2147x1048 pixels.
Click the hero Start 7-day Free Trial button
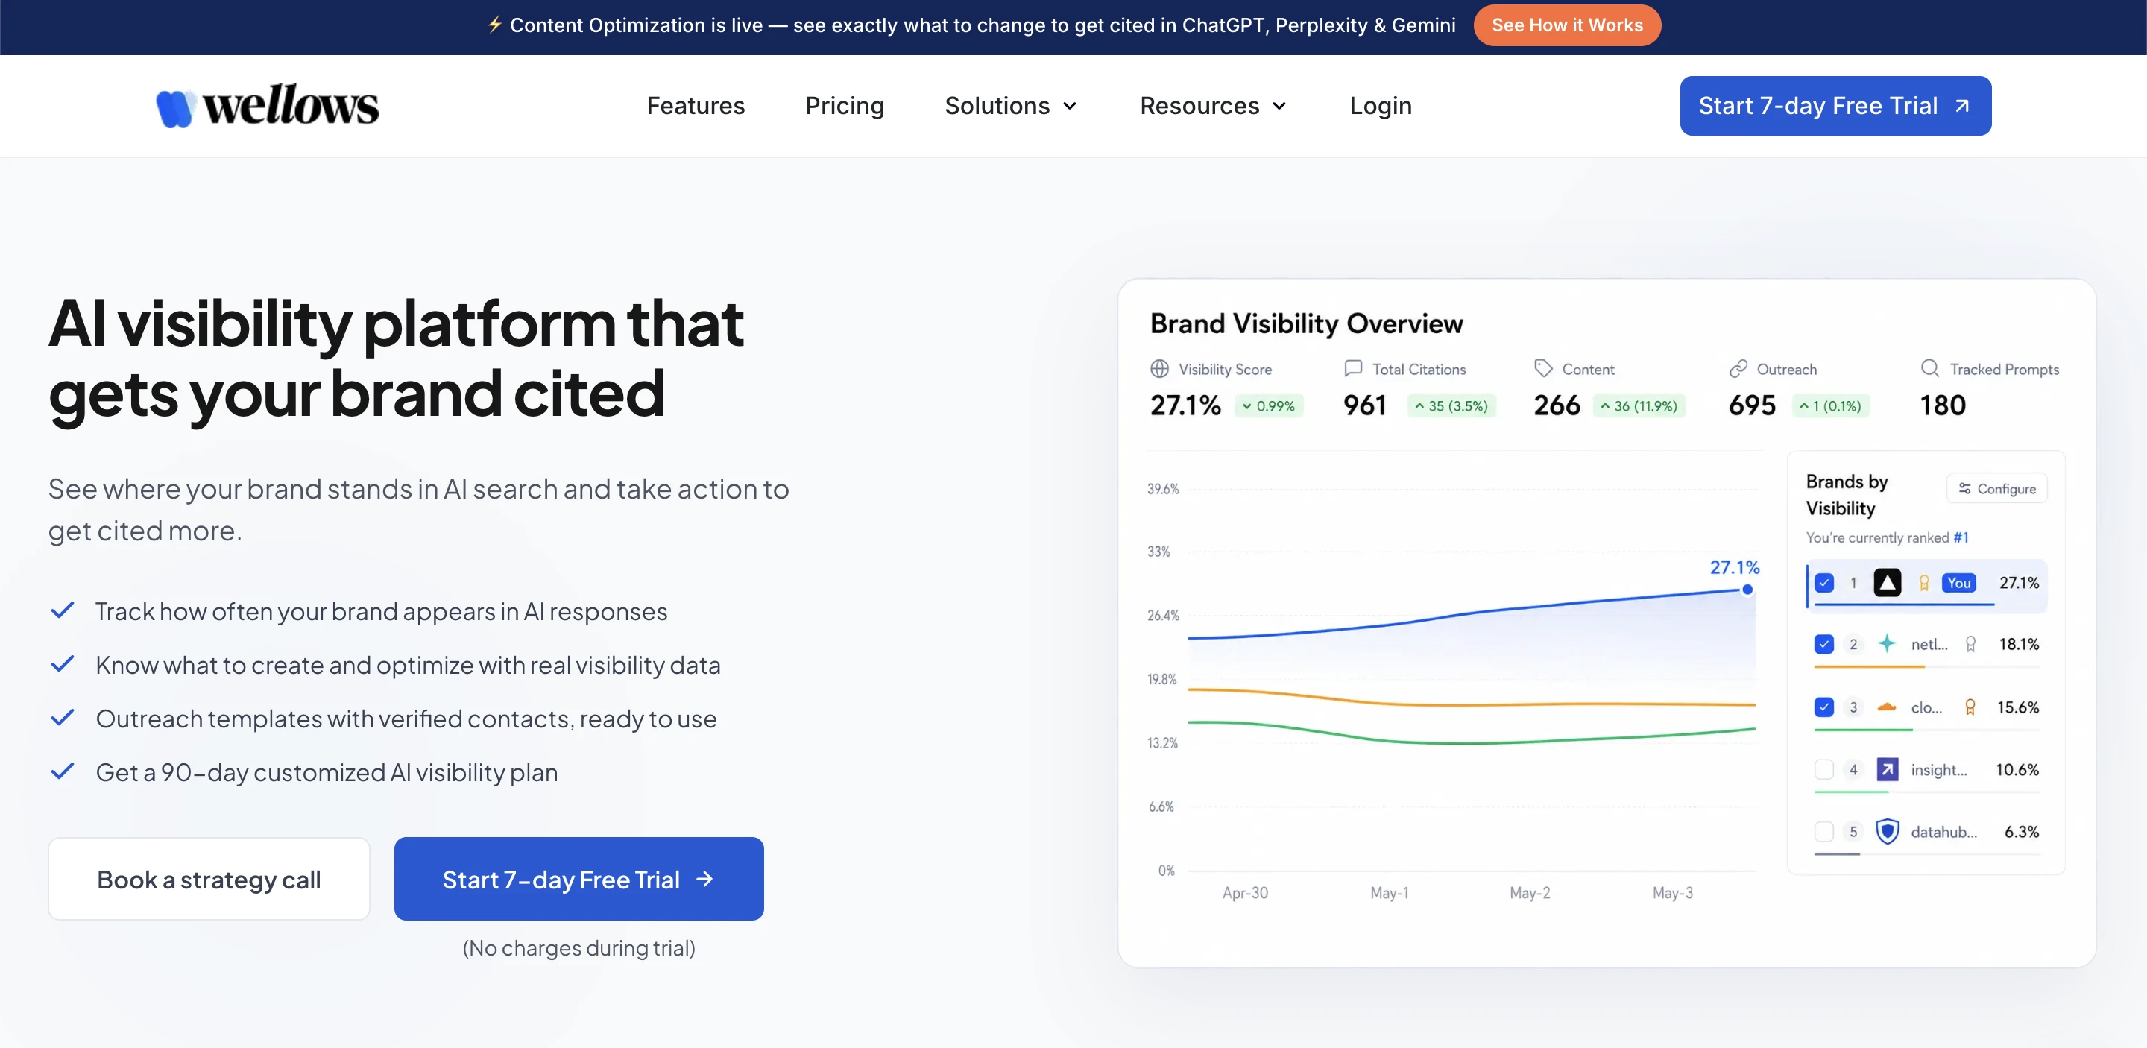coord(578,879)
